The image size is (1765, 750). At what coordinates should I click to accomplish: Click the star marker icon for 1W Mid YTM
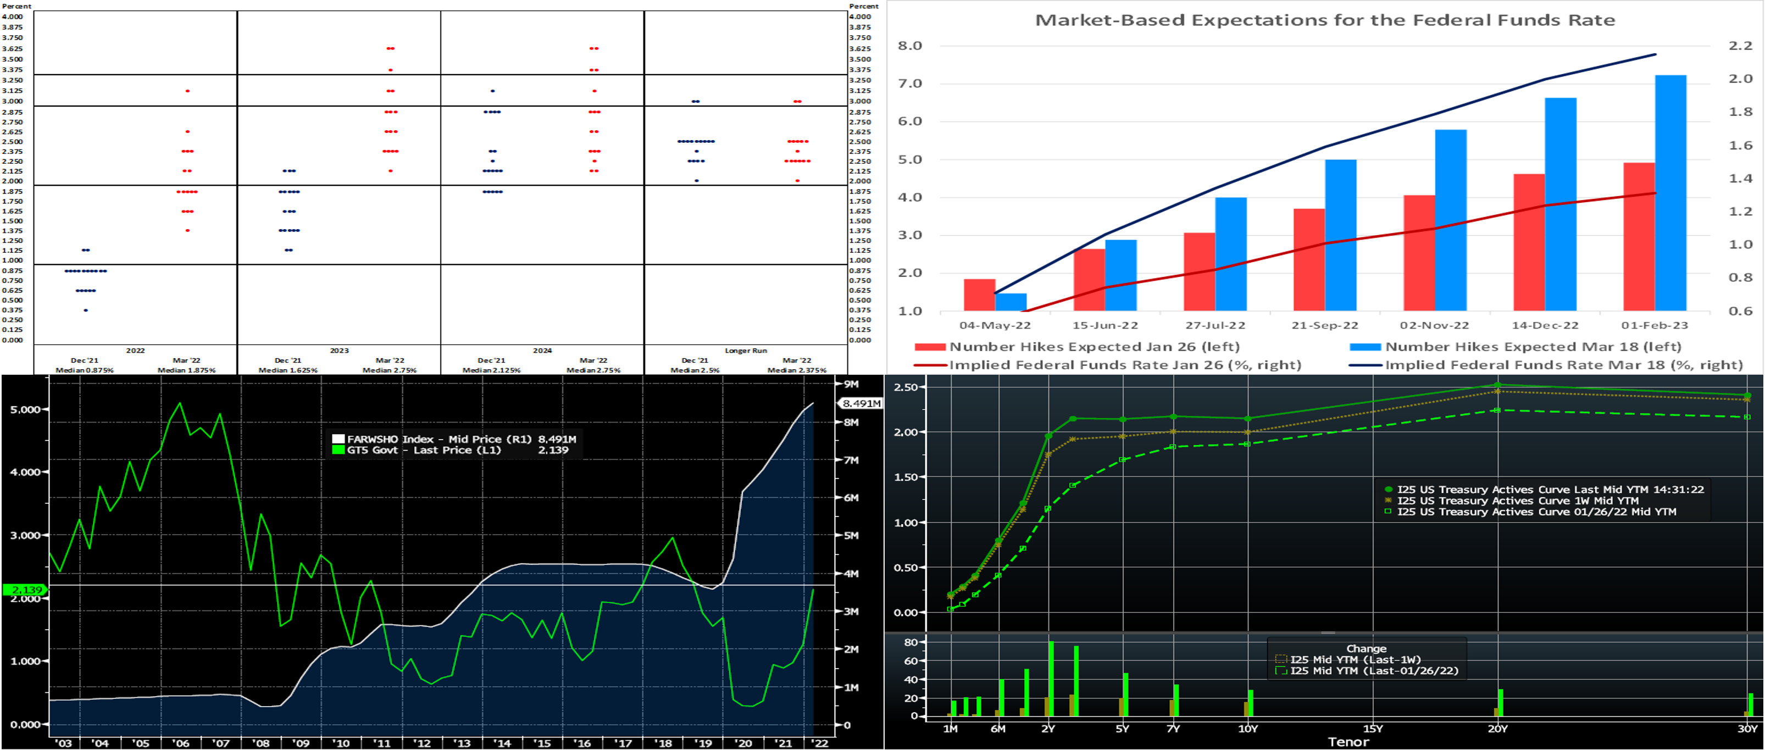[1389, 501]
